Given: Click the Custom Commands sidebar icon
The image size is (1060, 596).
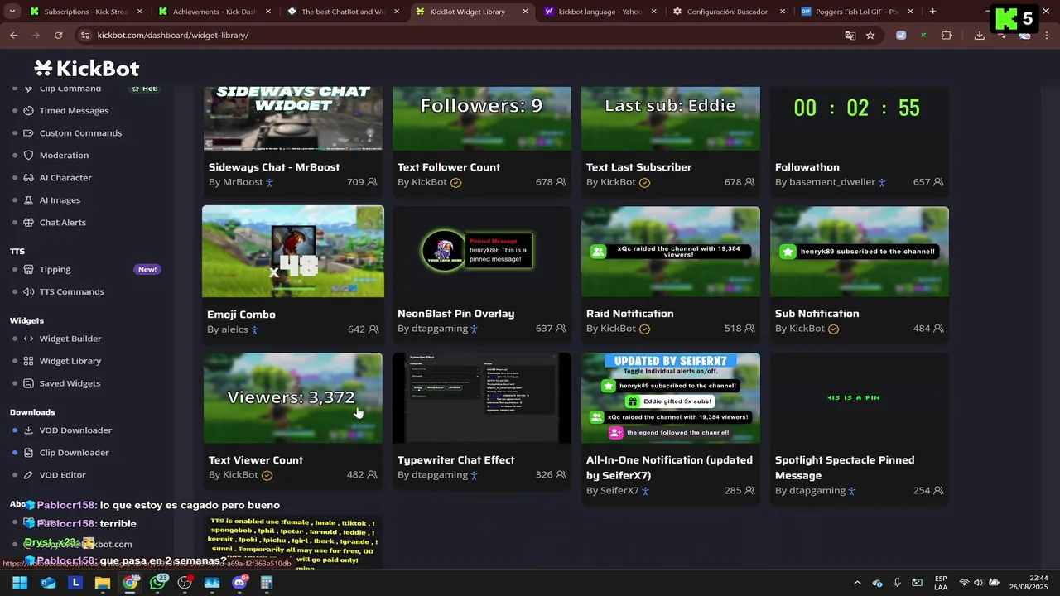Looking at the screenshot, I should click(28, 133).
